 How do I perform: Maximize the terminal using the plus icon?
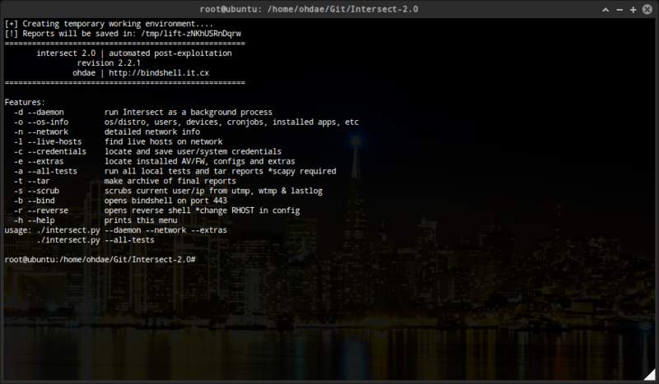coord(633,9)
